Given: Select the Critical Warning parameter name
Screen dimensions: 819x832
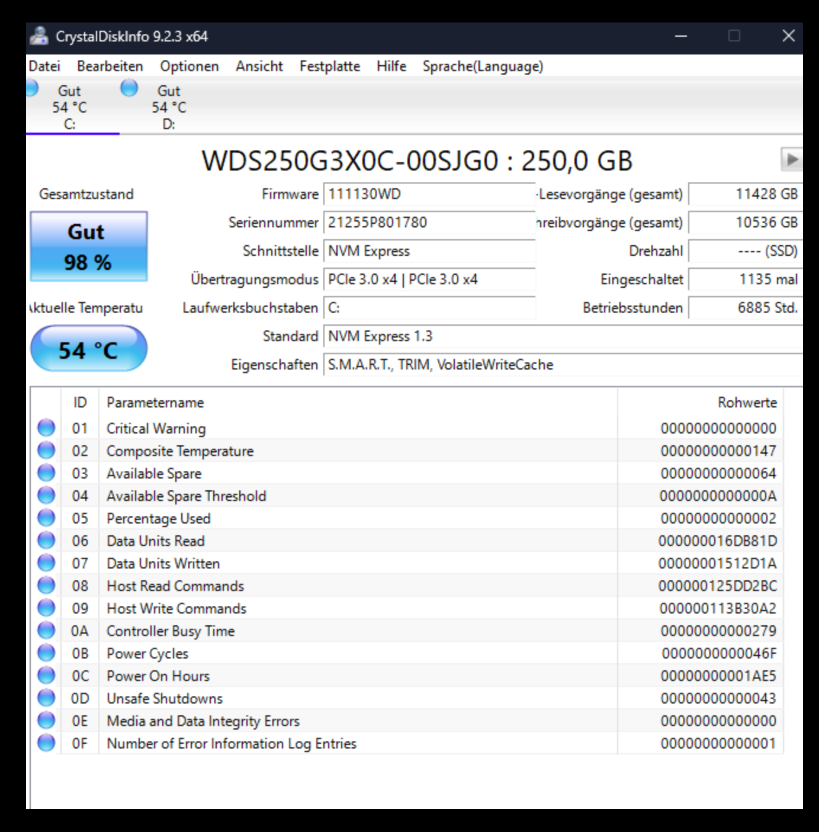Looking at the screenshot, I should pos(156,428).
